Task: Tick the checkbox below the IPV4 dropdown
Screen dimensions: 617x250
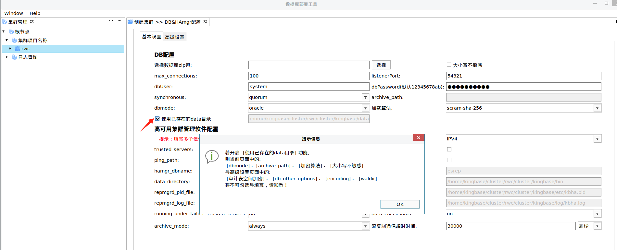Action: click(449, 149)
